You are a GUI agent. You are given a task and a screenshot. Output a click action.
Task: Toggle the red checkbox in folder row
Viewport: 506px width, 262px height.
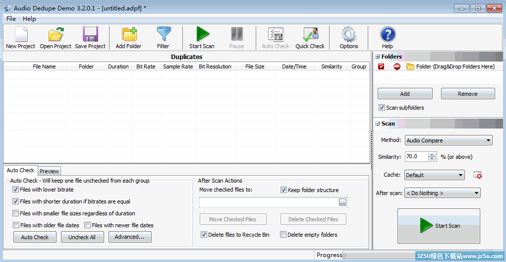(x=381, y=66)
